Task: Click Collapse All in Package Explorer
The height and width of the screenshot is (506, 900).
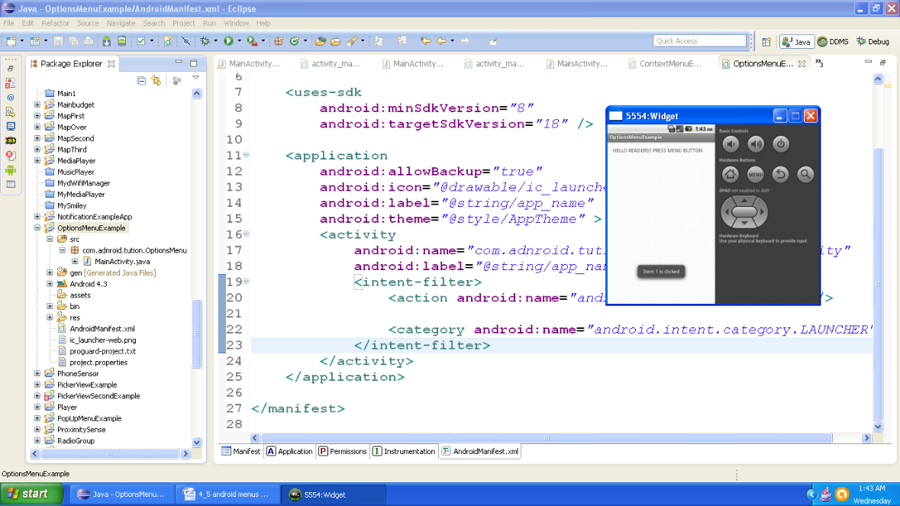Action: tap(141, 81)
